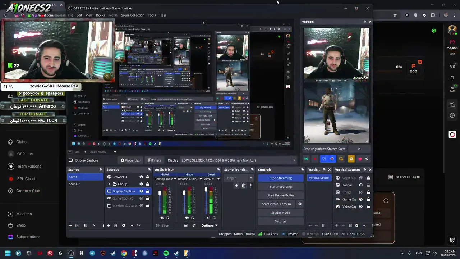
Task: Click the red record icon in Vertical dock
Action: click(x=315, y=159)
